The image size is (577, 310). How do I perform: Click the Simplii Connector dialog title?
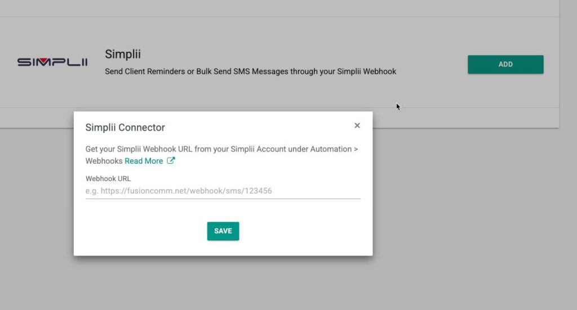(x=125, y=128)
